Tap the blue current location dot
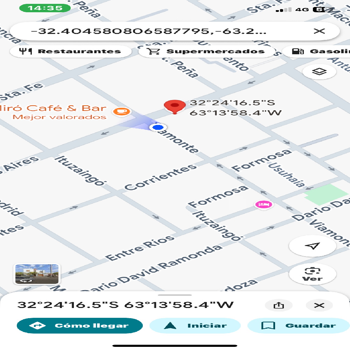350x350 pixels. pyautogui.click(x=158, y=127)
